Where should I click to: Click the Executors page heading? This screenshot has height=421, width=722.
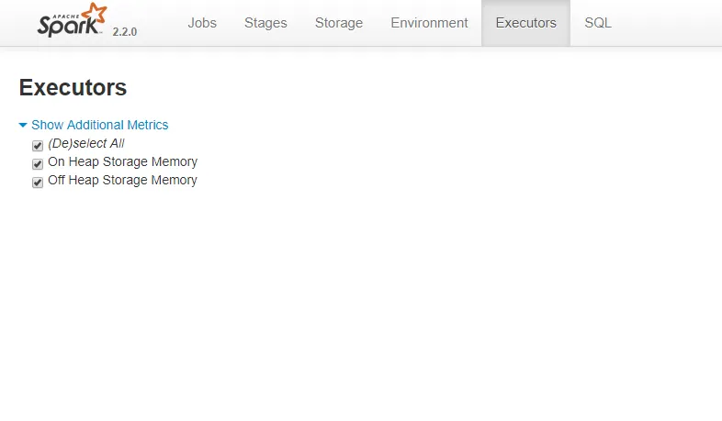[73, 88]
